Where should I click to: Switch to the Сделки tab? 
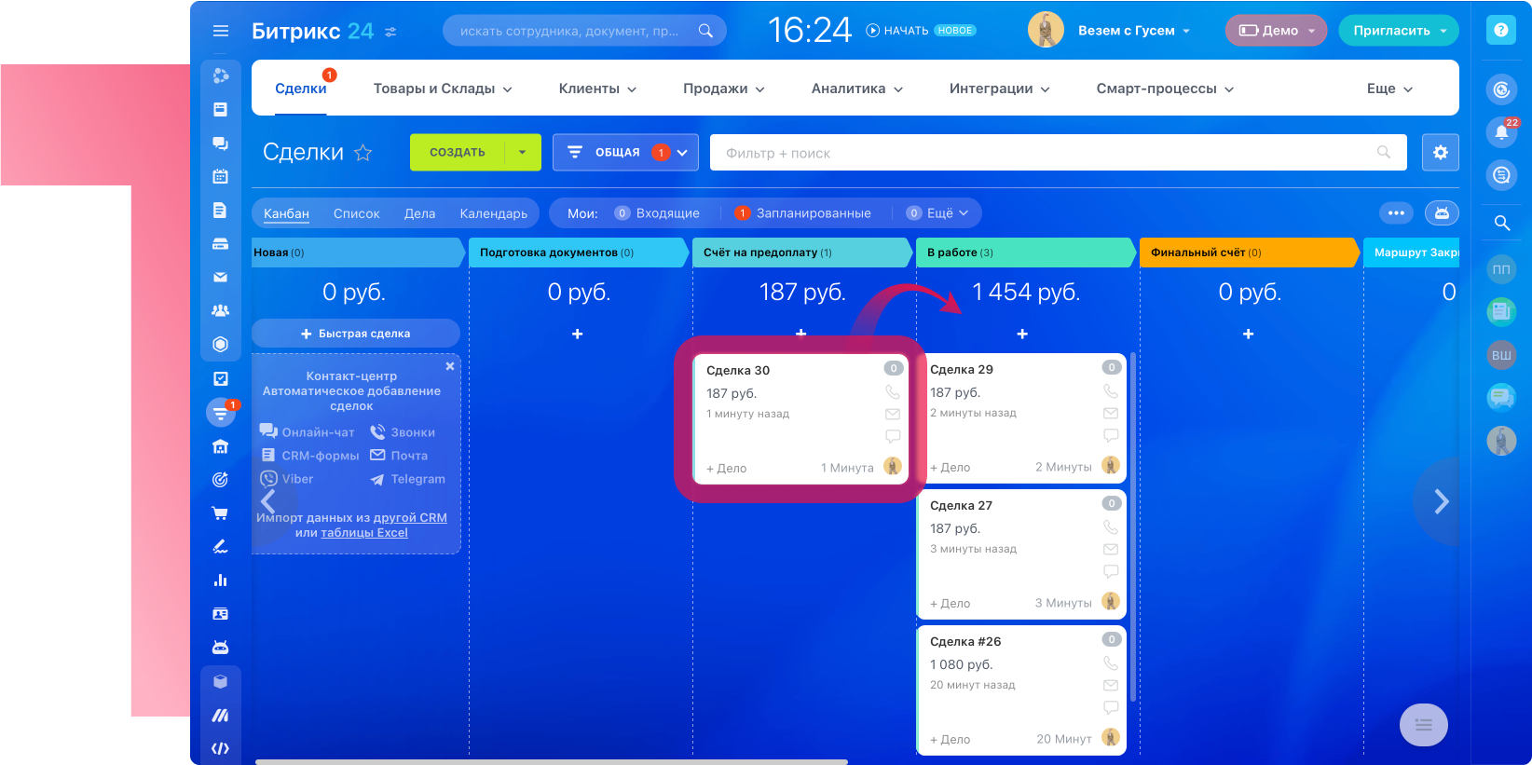tap(301, 89)
